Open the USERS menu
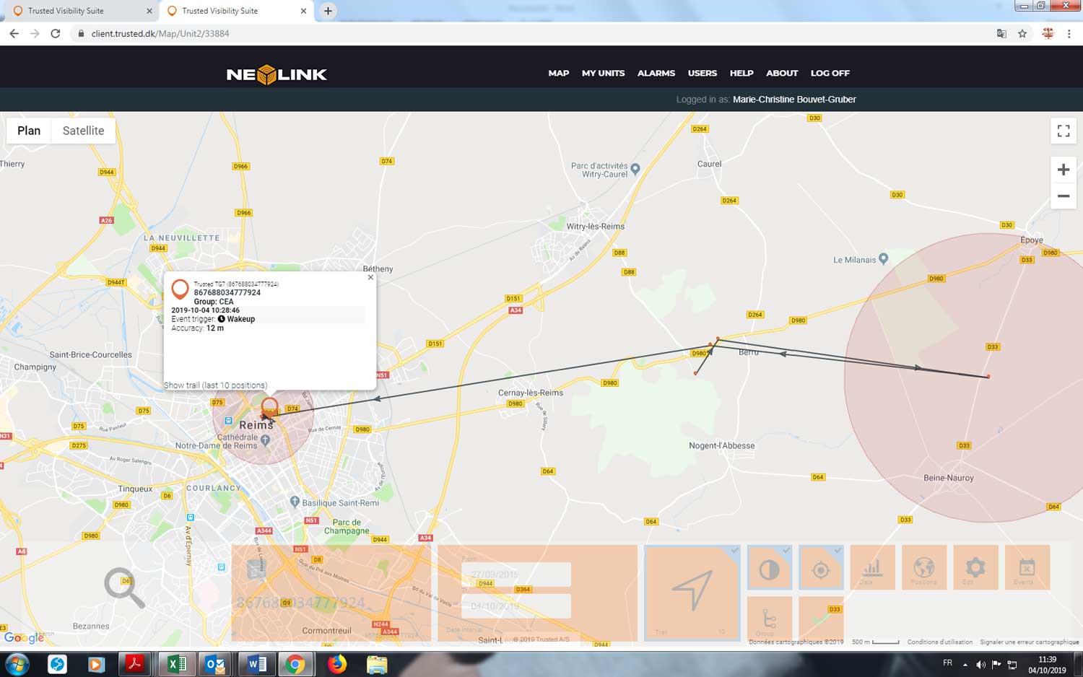 coord(702,73)
